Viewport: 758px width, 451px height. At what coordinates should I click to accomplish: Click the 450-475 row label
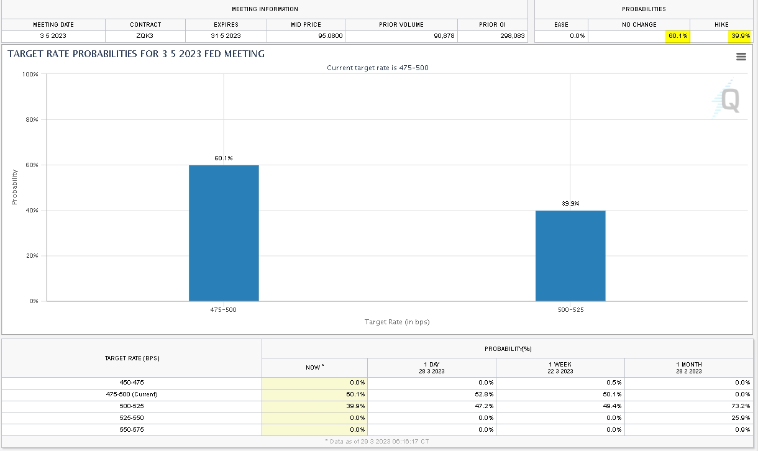point(132,383)
